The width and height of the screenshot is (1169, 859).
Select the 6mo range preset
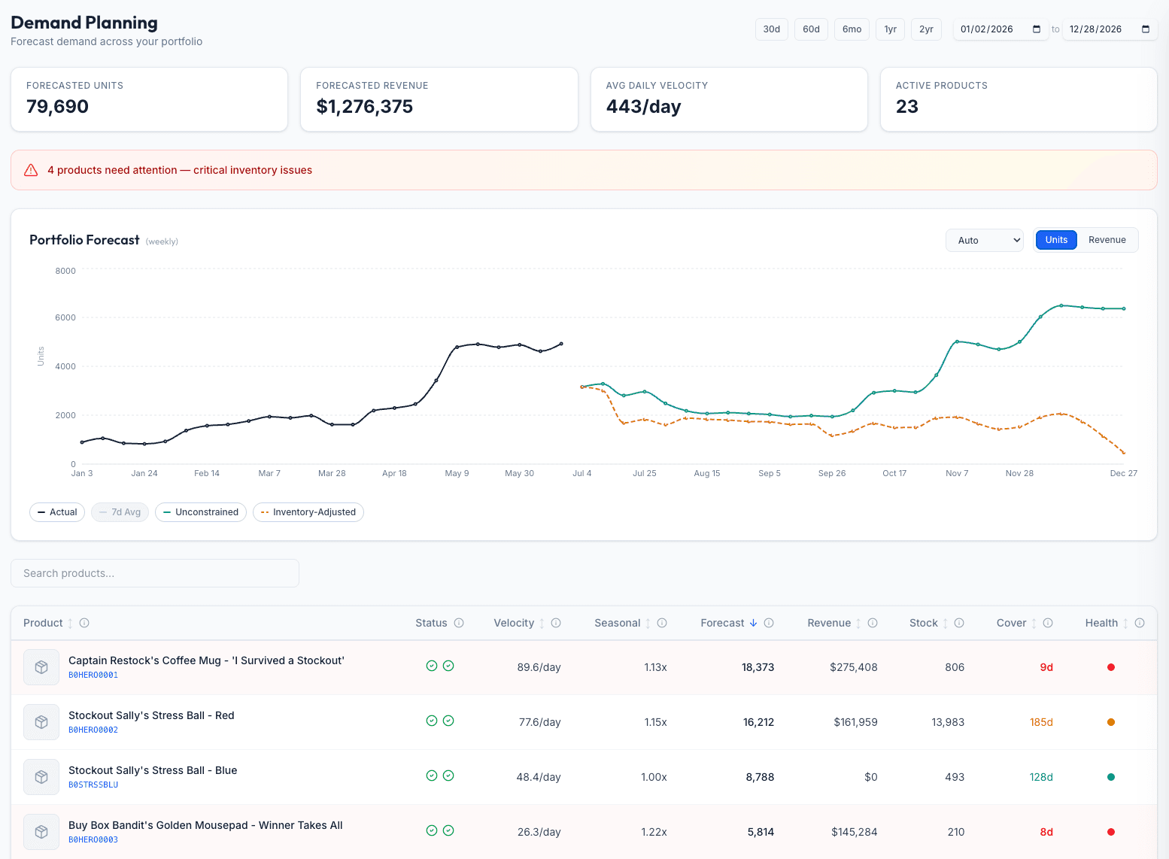(852, 29)
